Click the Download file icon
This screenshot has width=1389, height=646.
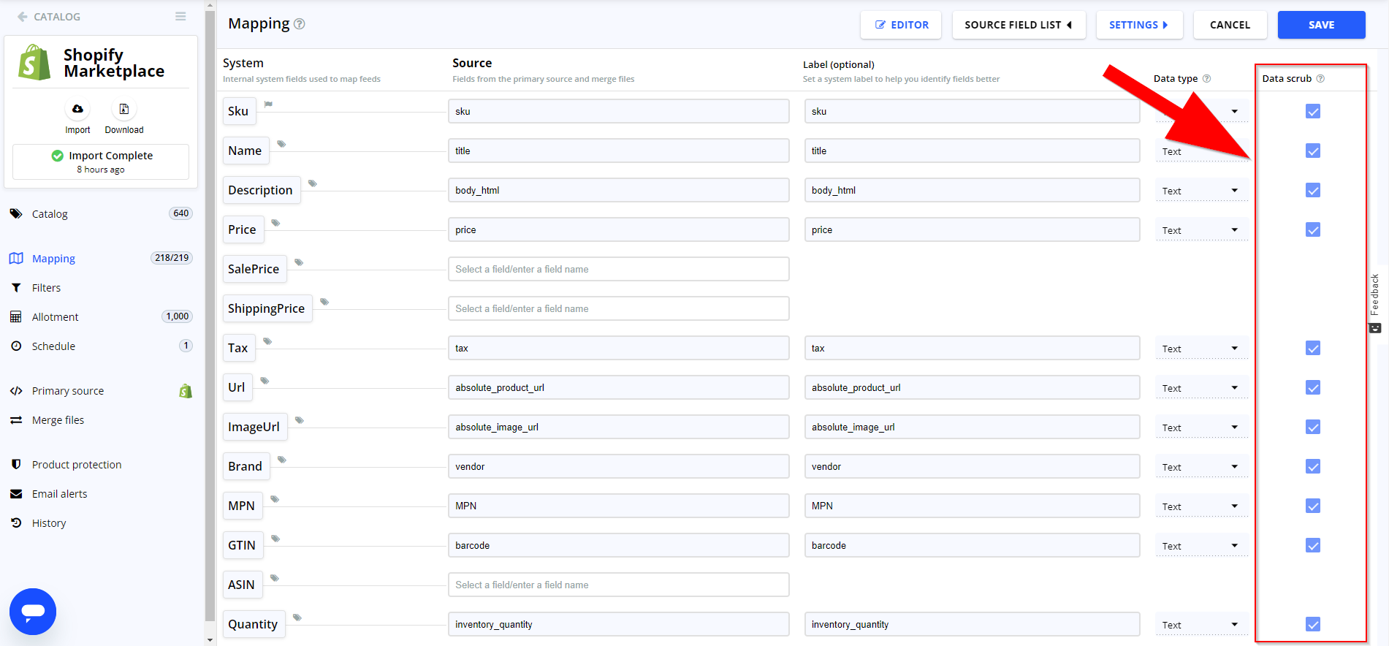click(x=124, y=109)
